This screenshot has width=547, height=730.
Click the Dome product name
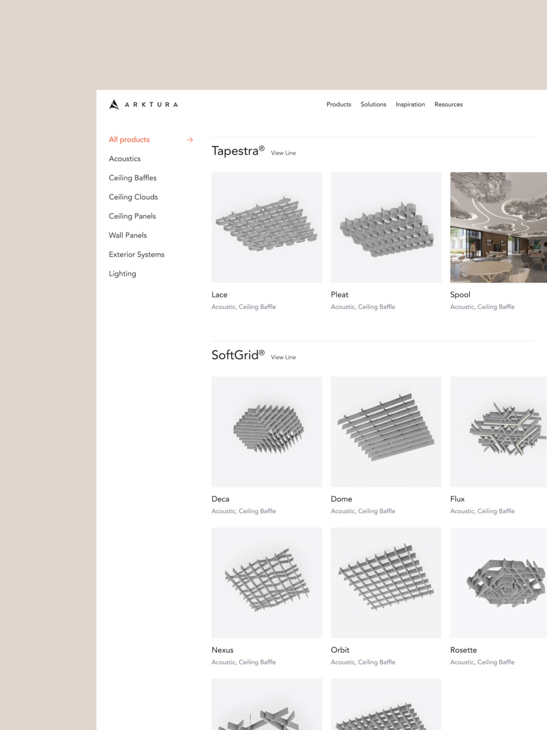point(342,499)
